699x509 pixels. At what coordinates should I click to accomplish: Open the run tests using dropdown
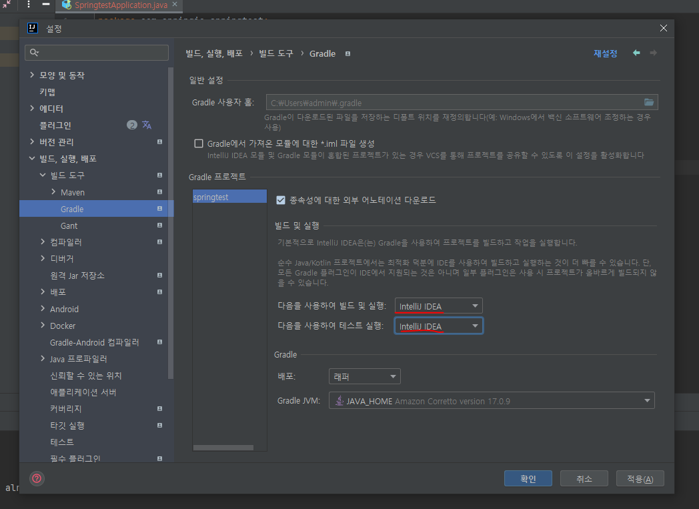(438, 326)
